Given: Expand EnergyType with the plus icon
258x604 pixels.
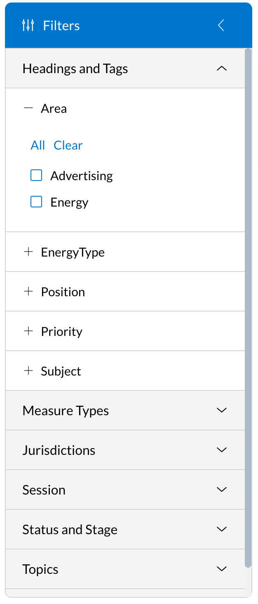Looking at the screenshot, I should point(28,252).
